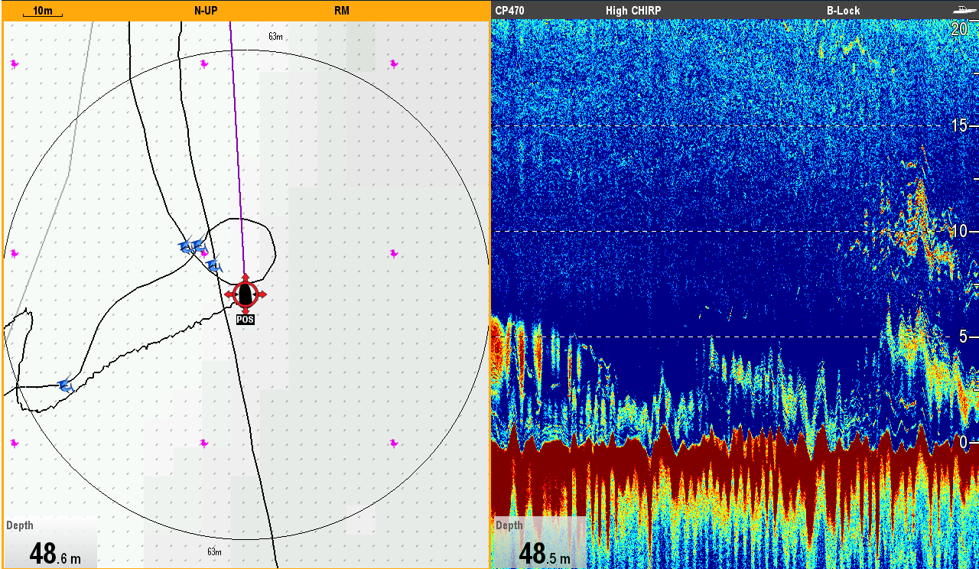Open the CP470 sonar module selector

[x=510, y=11]
